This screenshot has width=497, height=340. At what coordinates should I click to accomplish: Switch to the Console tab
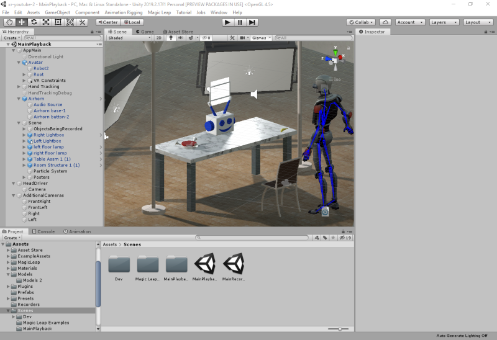coord(43,231)
